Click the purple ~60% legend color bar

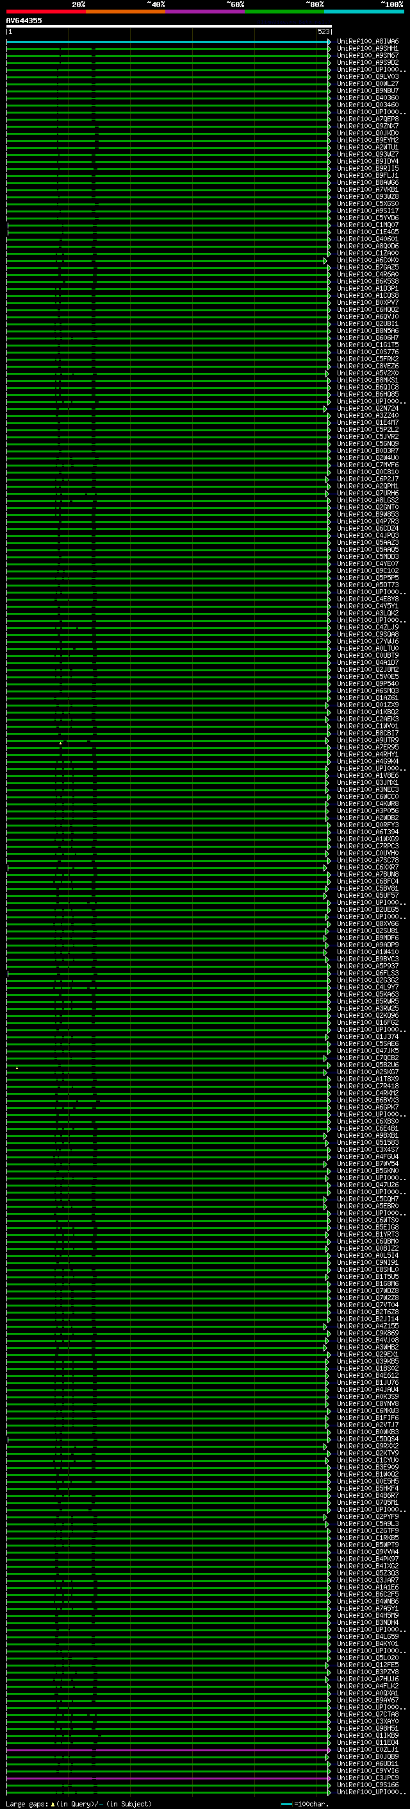[x=206, y=12]
